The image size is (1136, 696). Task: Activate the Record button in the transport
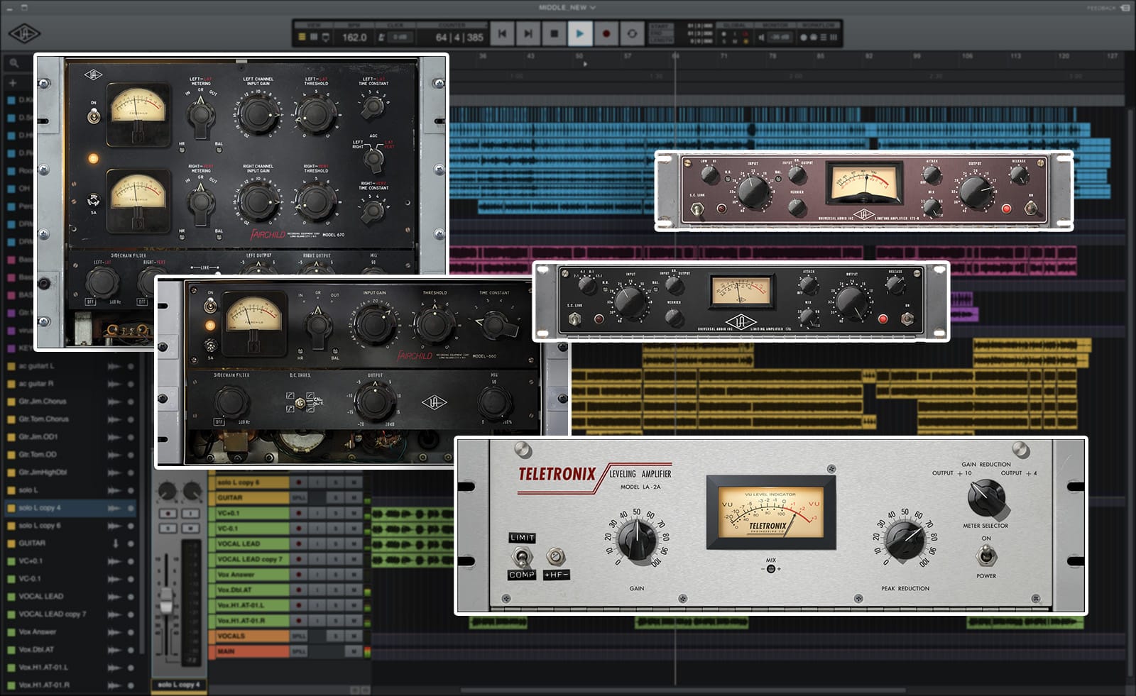coord(605,33)
